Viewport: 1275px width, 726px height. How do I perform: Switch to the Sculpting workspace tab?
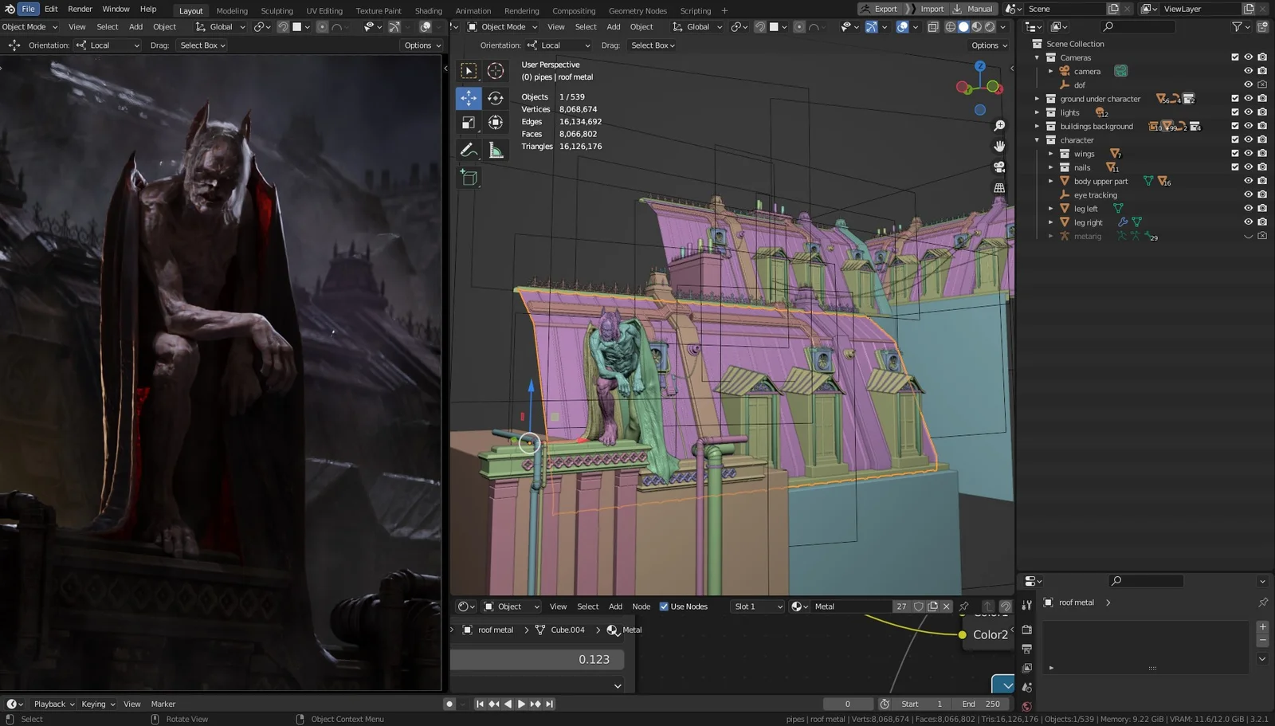(277, 10)
